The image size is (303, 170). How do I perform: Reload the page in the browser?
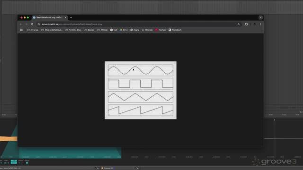coord(32,24)
